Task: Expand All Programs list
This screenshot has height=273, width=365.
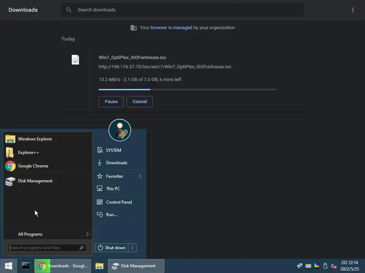Action: (48, 234)
